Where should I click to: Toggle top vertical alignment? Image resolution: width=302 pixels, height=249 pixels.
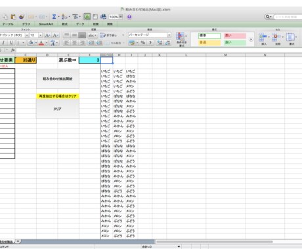click(66, 35)
